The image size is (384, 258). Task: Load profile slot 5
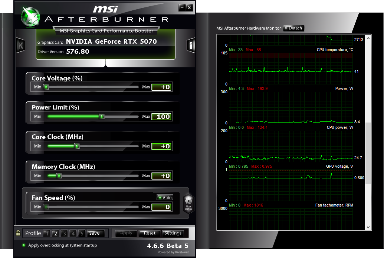[82, 233]
